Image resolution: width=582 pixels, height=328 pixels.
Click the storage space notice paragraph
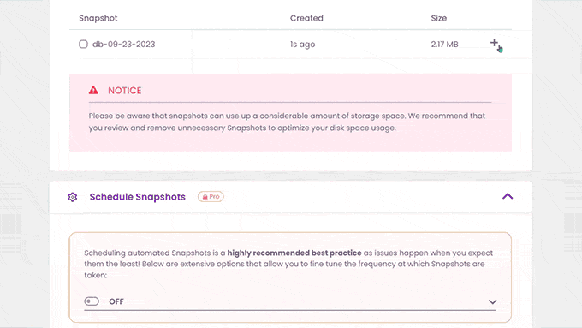pos(287,122)
